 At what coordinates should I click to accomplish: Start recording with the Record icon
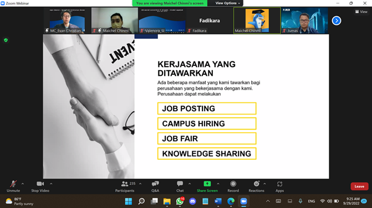pos(233,184)
